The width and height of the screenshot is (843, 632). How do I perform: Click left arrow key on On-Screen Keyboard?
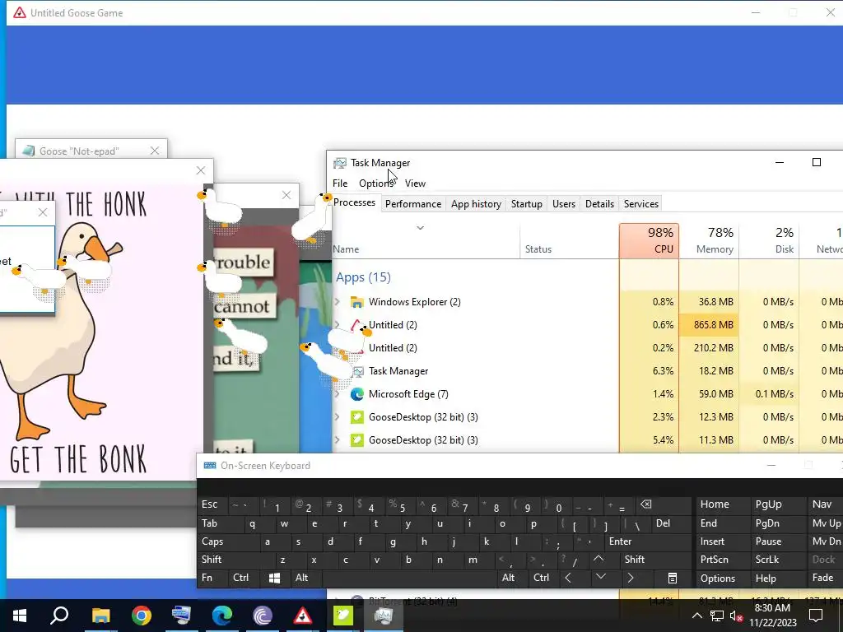(568, 579)
